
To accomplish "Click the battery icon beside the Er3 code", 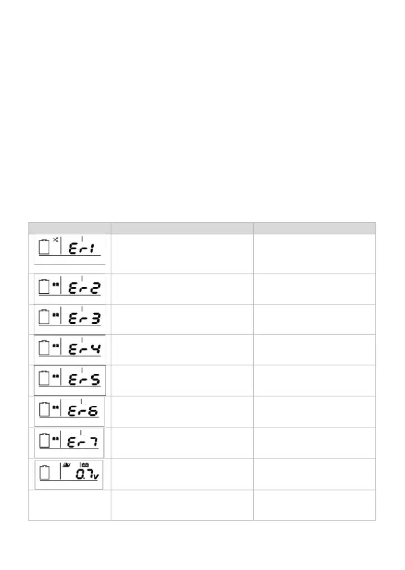I will coord(45,318).
